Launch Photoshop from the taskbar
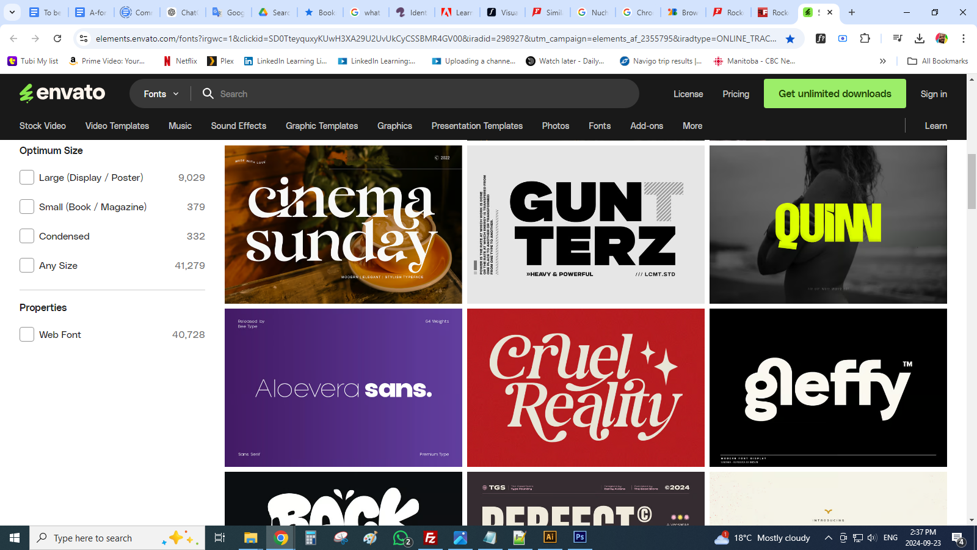The height and width of the screenshot is (550, 977). (579, 537)
